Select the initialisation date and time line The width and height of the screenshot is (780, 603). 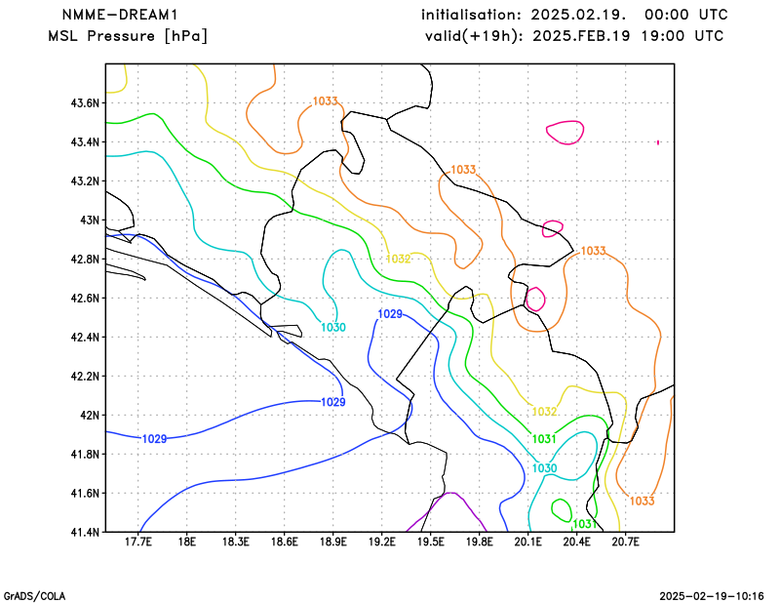tap(574, 15)
